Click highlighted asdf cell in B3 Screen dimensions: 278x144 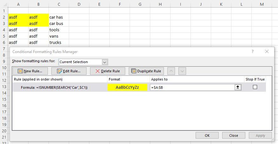click(38, 23)
